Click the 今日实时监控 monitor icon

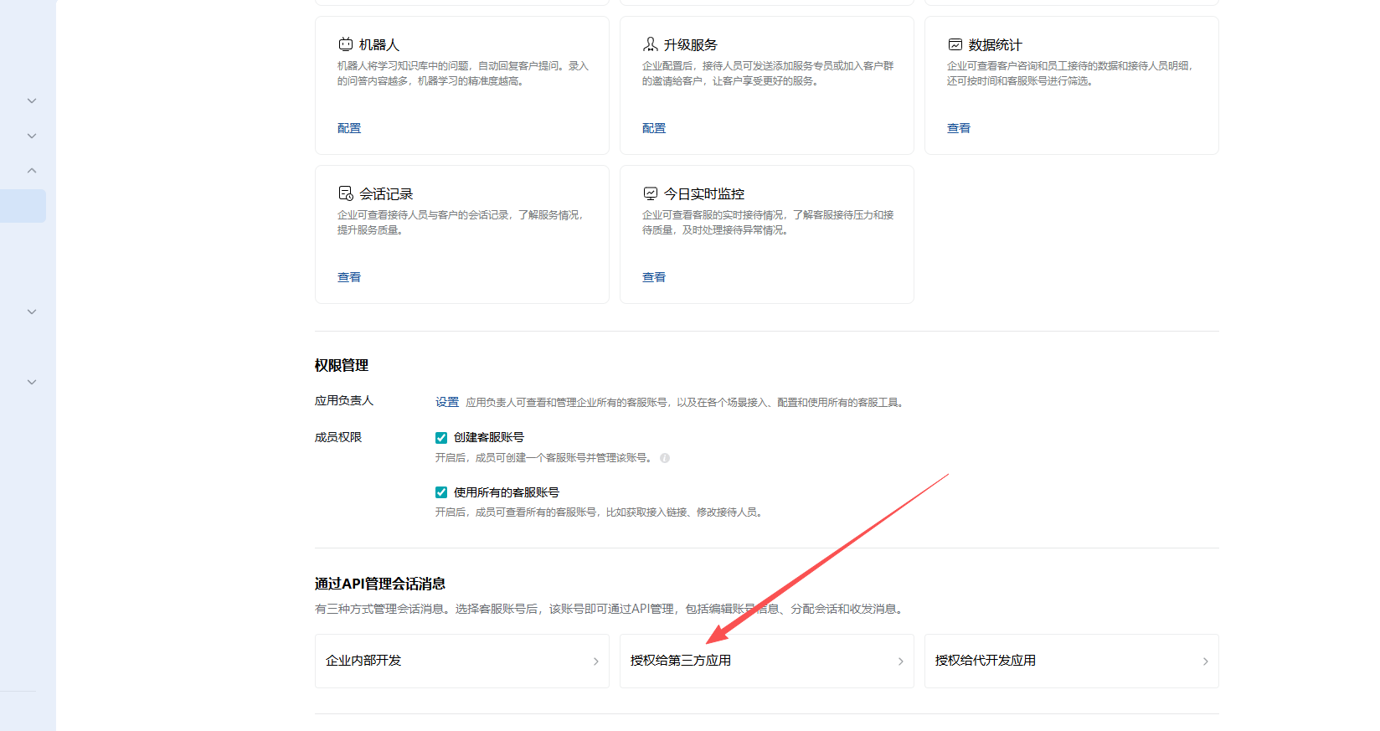651,193
